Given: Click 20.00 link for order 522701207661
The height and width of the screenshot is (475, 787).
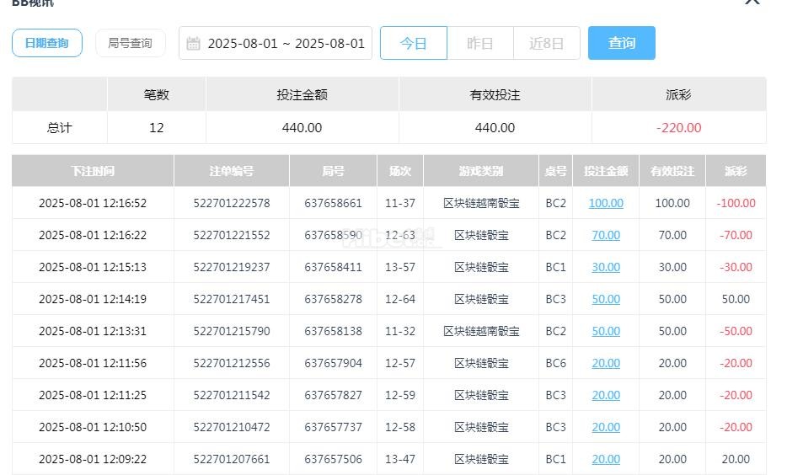Looking at the screenshot, I should (606, 459).
